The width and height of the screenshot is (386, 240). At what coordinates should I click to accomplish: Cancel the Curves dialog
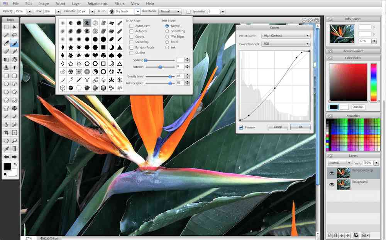coord(278,127)
